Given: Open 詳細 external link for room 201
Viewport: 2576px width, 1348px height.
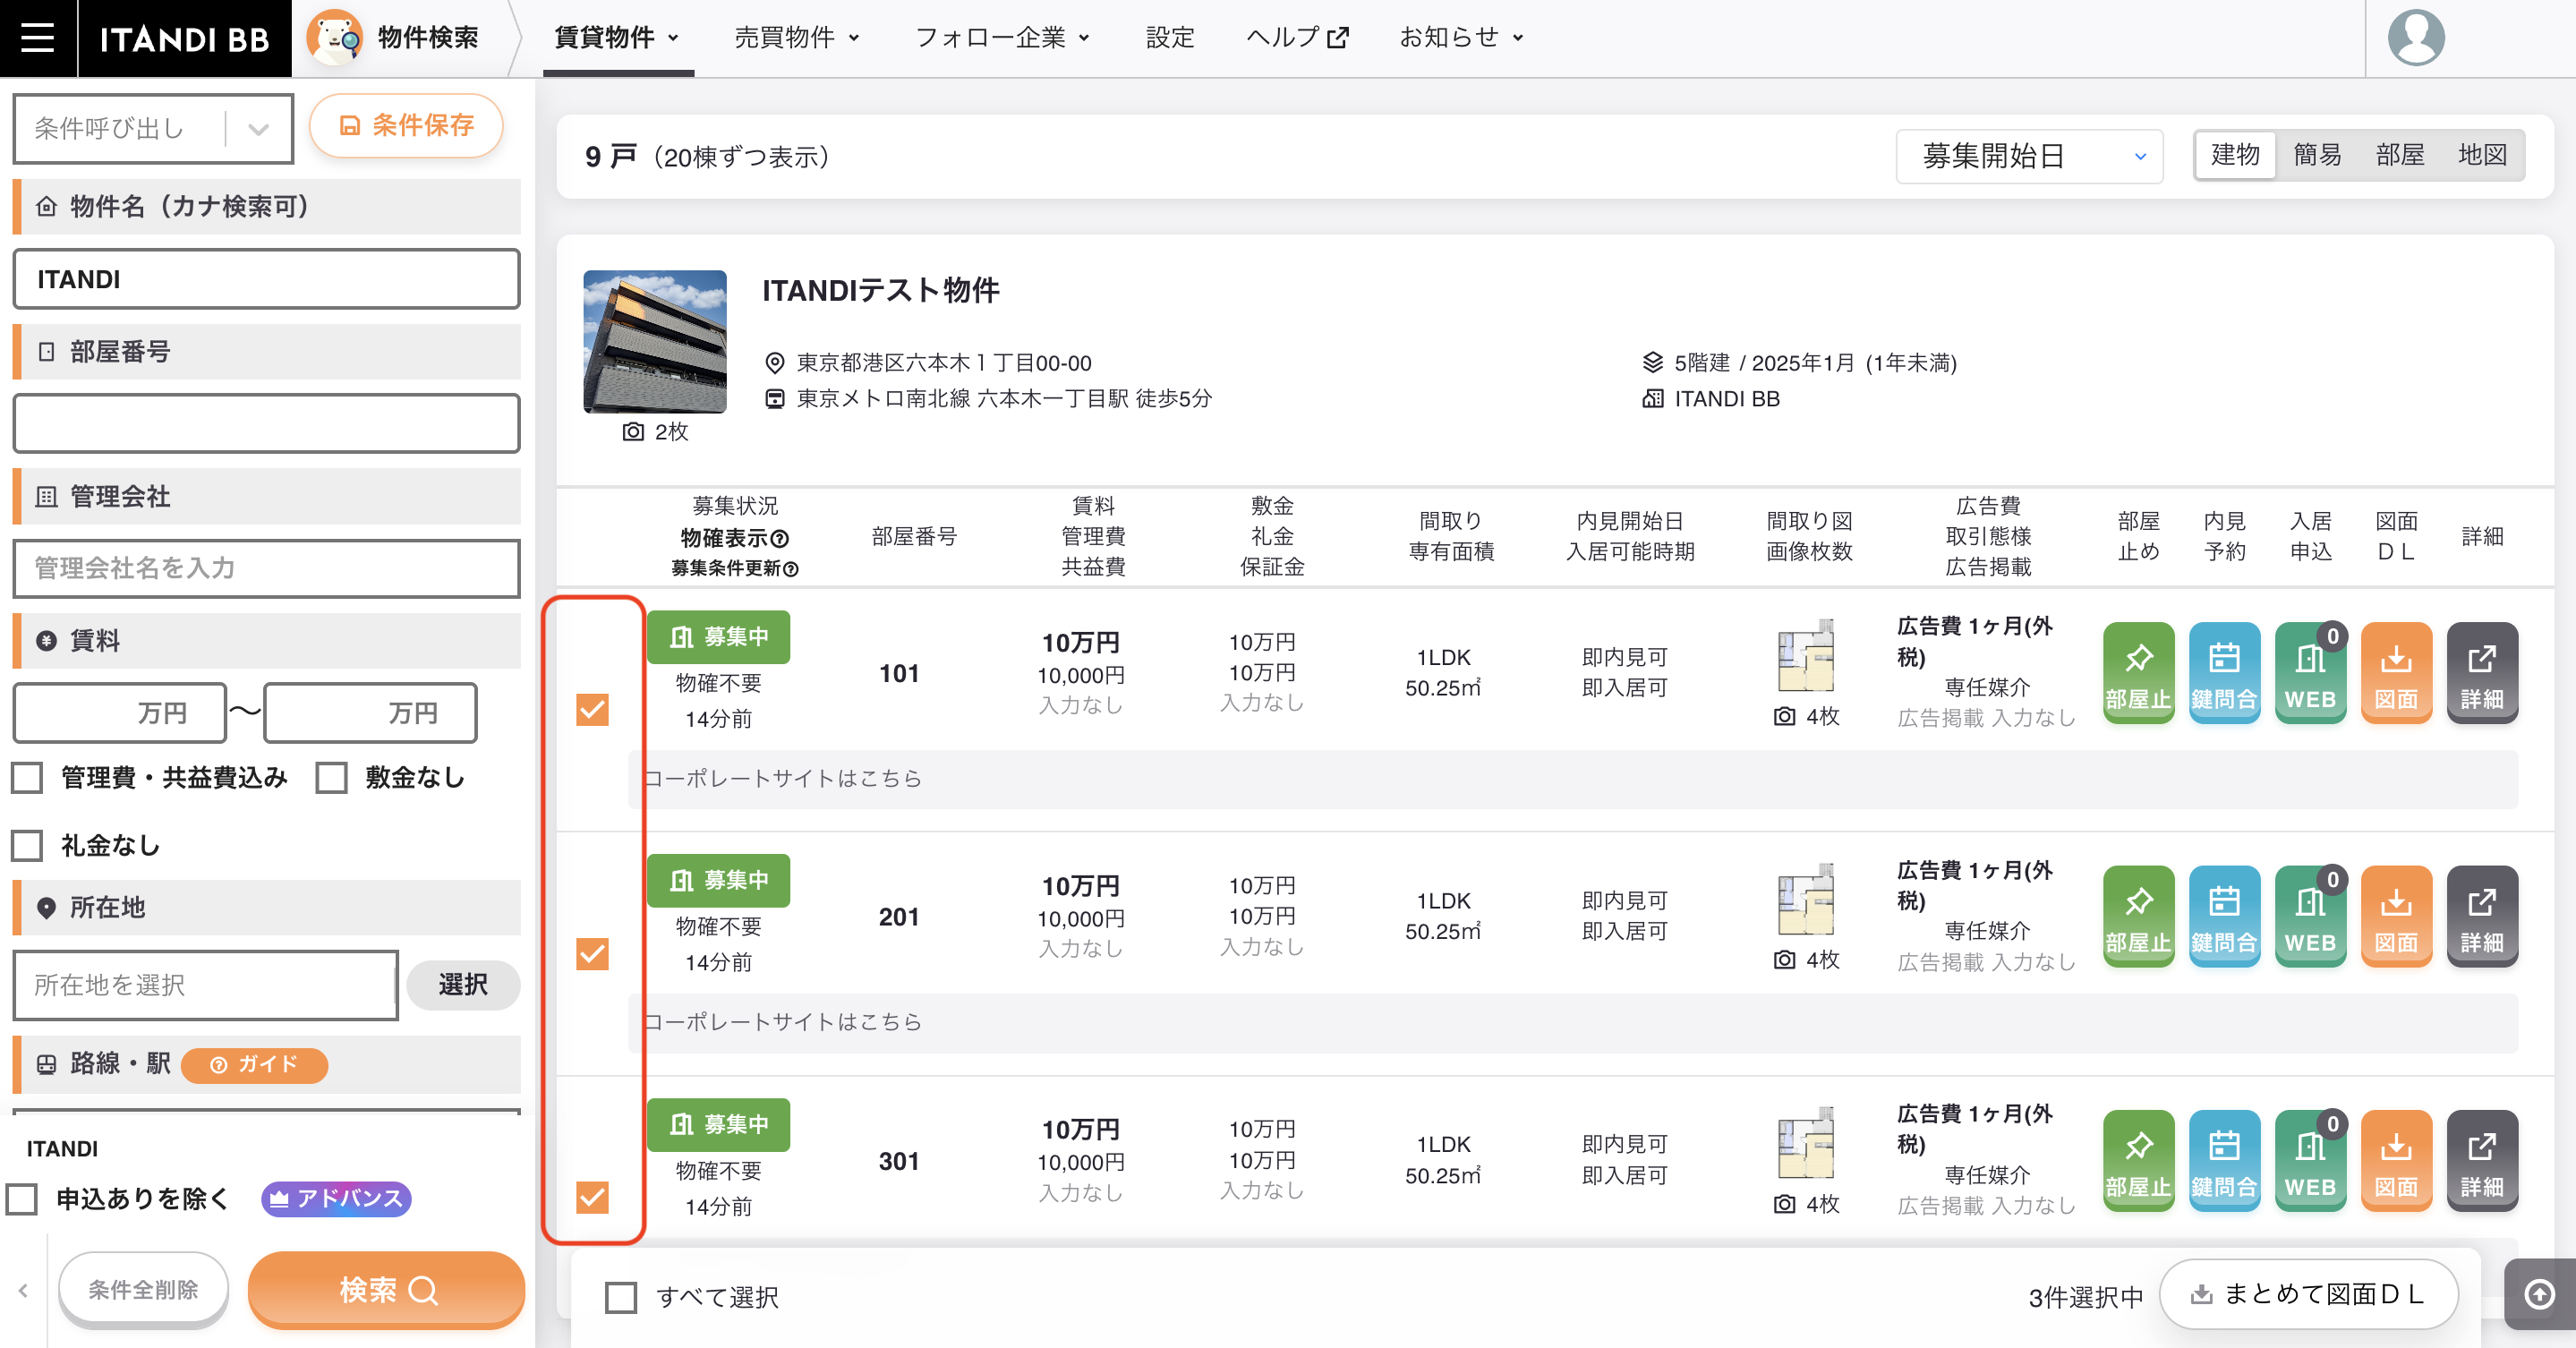Looking at the screenshot, I should click(2482, 916).
